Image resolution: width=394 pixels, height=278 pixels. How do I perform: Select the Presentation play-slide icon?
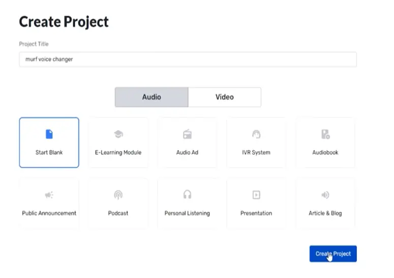point(256,195)
